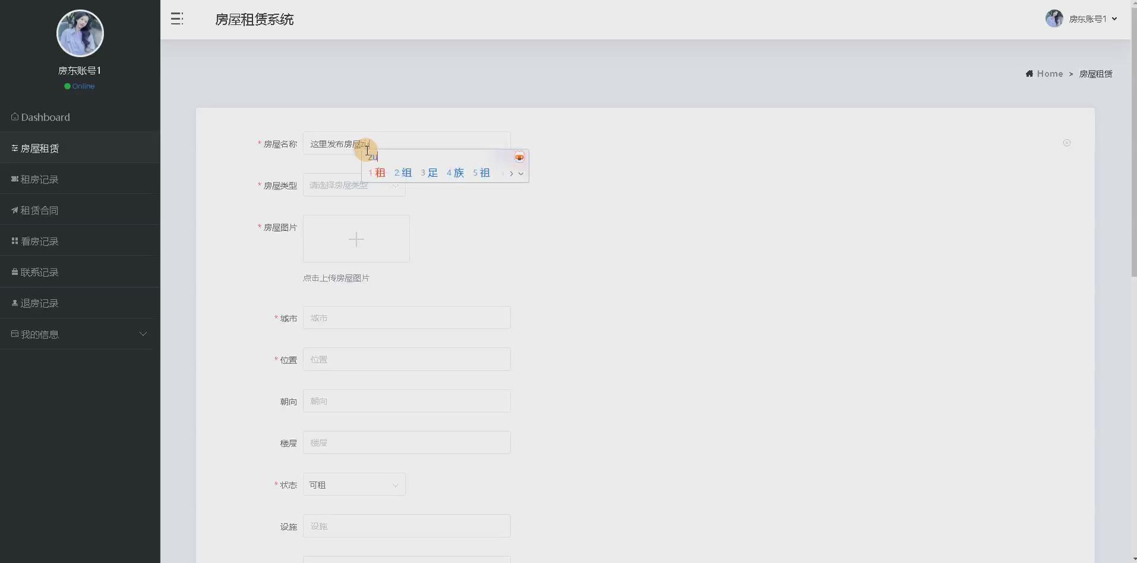Screen dimensions: 1137x563
Task: Open the 状态 dropdown showing 可租
Action: tap(354, 485)
